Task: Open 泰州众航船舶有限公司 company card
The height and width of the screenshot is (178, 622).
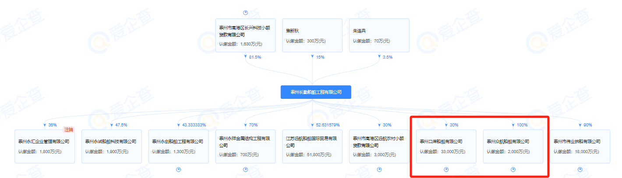Action: click(x=513, y=147)
